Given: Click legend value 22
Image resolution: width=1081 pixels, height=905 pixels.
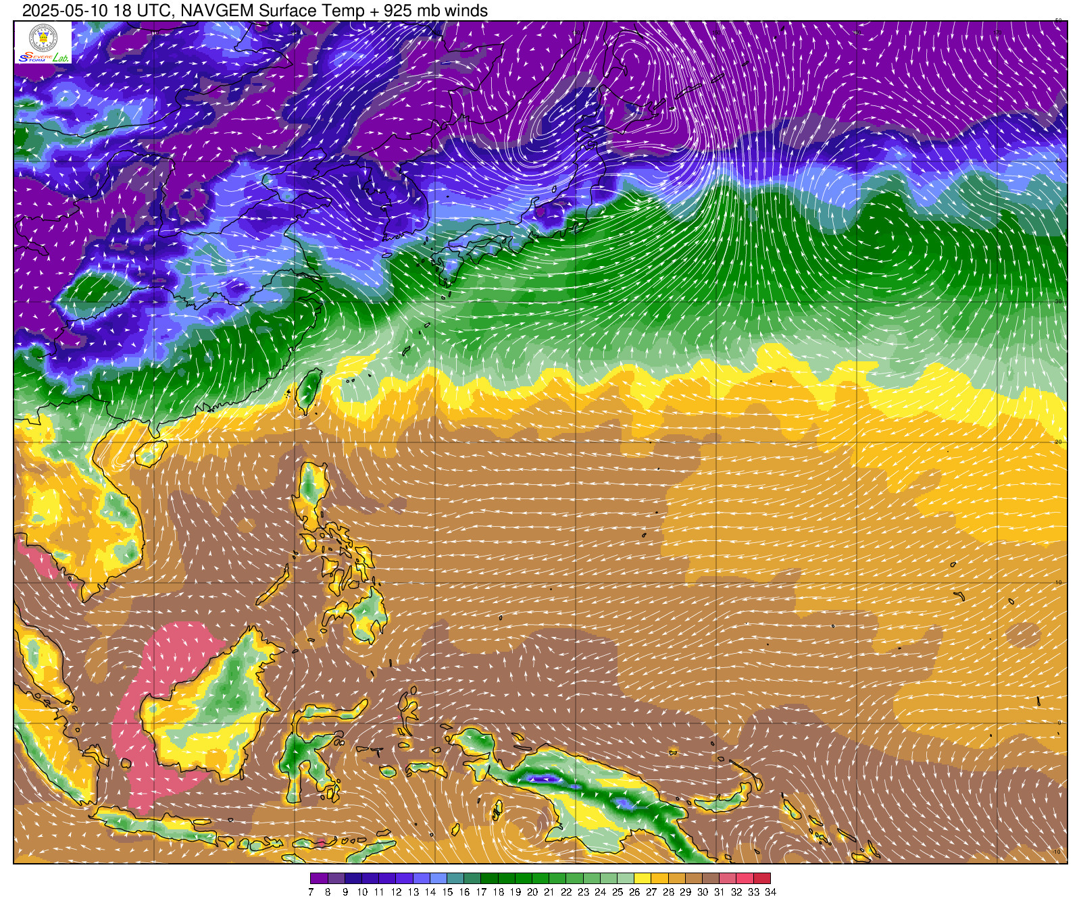Looking at the screenshot, I should click(566, 892).
